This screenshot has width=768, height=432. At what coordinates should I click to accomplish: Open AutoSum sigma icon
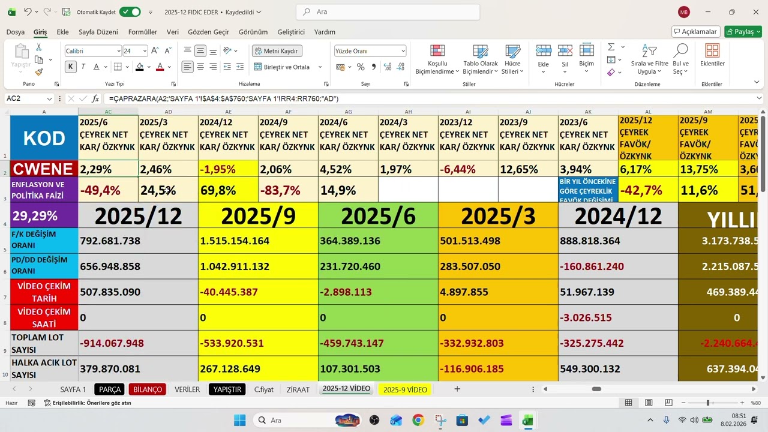coord(611,47)
